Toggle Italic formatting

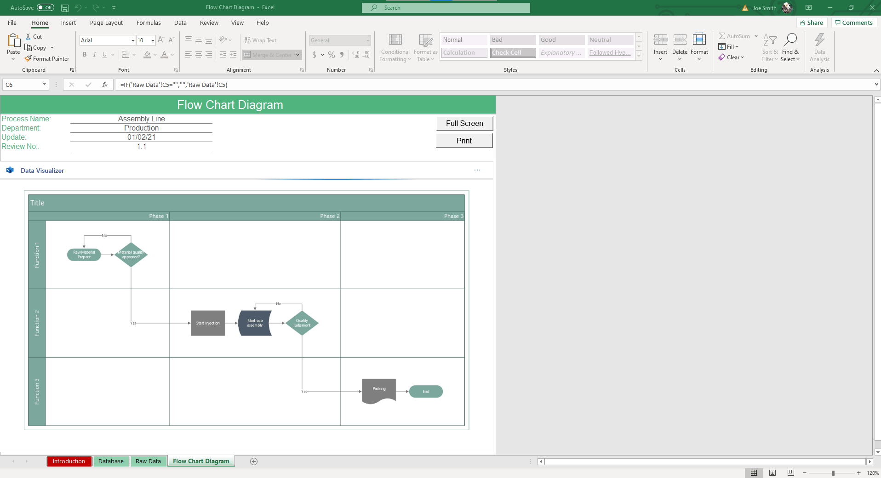pyautogui.click(x=95, y=55)
